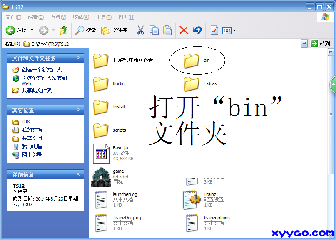Undo the last action
Viewport: 336px width, 240px height.
196,30
